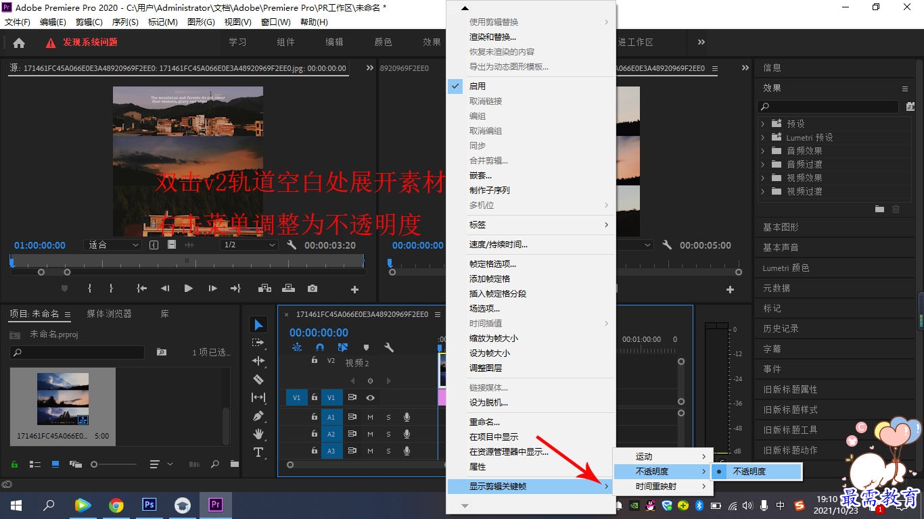Viewport: 924px width, 519px height.
Task: Click Overwrite button in Source monitor
Action: pyautogui.click(x=289, y=289)
